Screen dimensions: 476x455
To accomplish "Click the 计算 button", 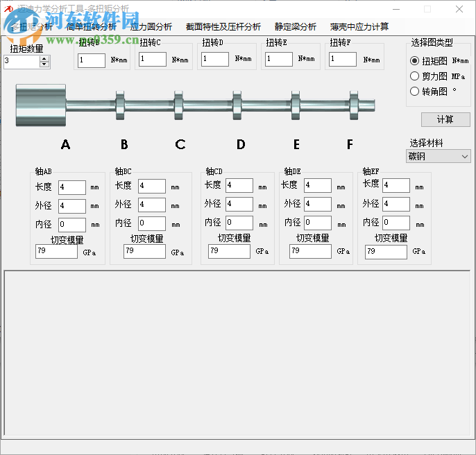I will [445, 119].
